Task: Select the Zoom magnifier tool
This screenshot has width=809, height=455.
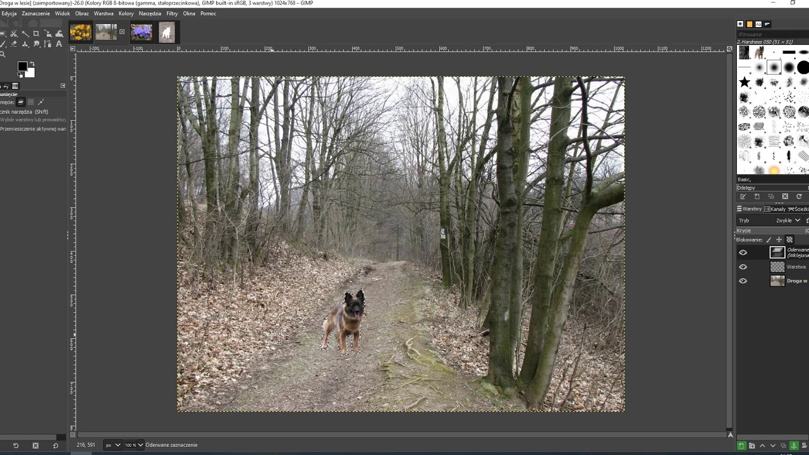Action: click(3, 54)
